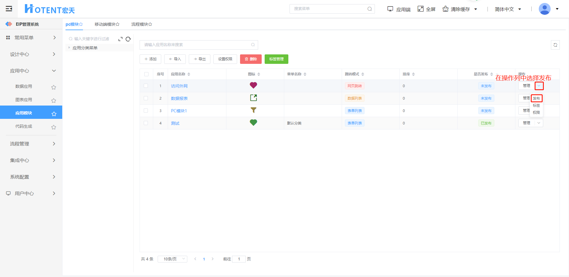Click the table refresh button at top right
Viewport: 569px width, 277px height.
click(555, 45)
